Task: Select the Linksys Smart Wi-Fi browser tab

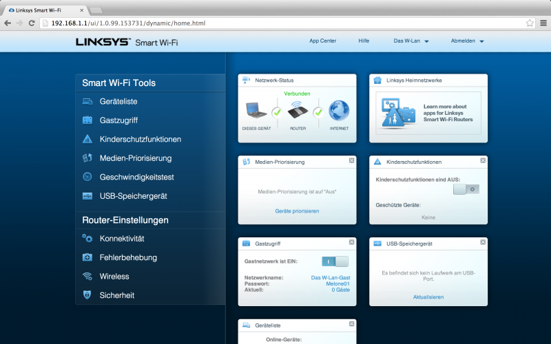Action: tap(44, 10)
